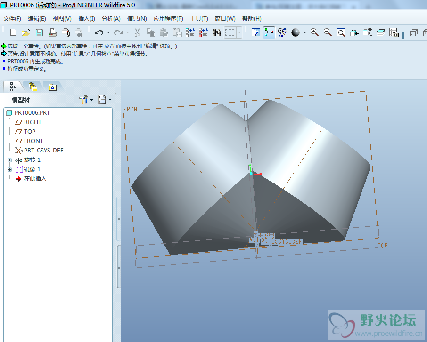The image size is (427, 342).
Task: Redo the last undone action
Action: 118,32
